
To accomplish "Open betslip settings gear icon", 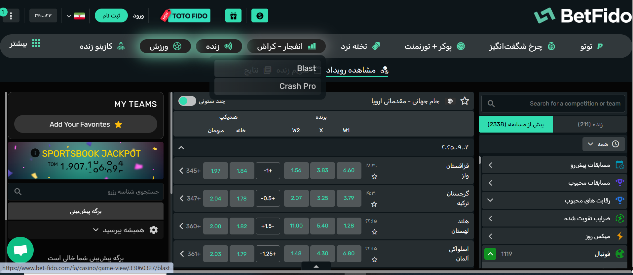I will [154, 230].
